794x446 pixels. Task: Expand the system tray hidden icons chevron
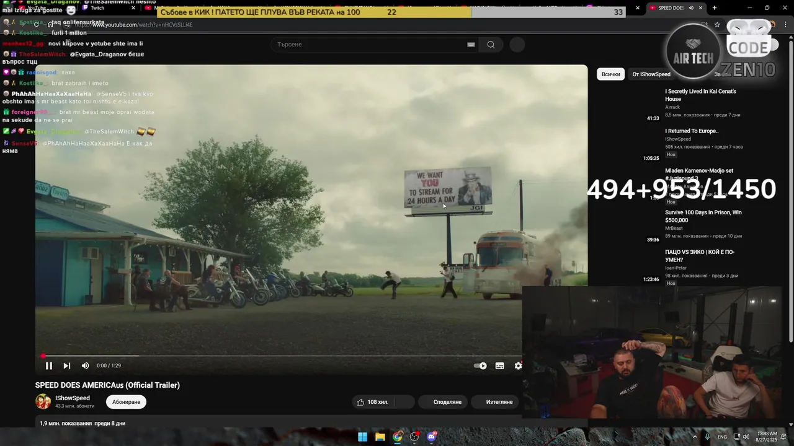pos(695,437)
